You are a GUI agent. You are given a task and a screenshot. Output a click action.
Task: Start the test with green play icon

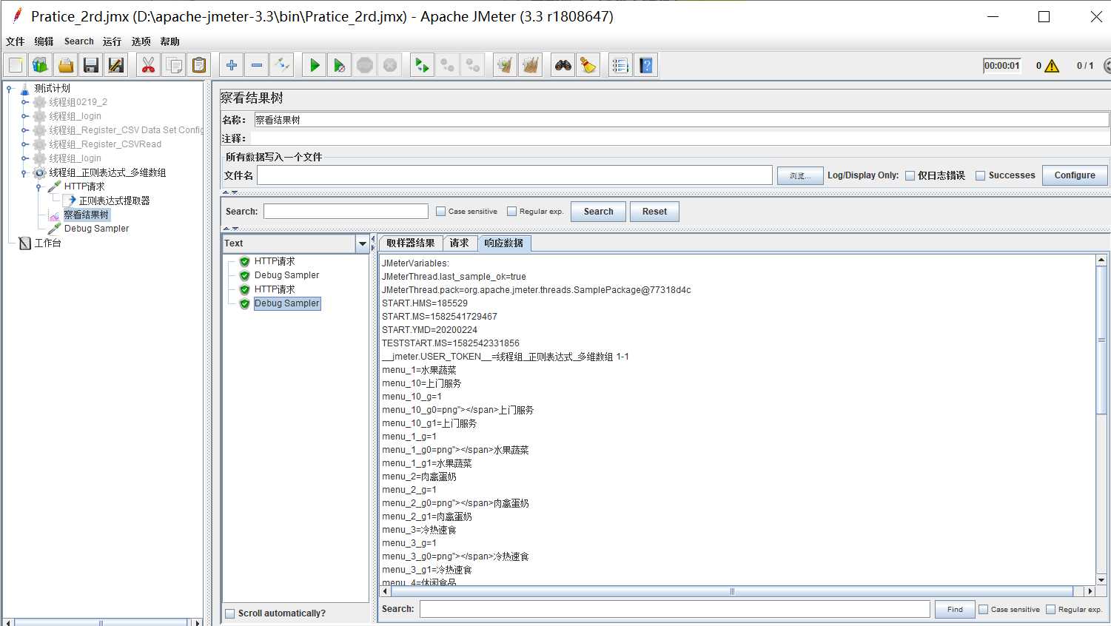click(x=315, y=65)
